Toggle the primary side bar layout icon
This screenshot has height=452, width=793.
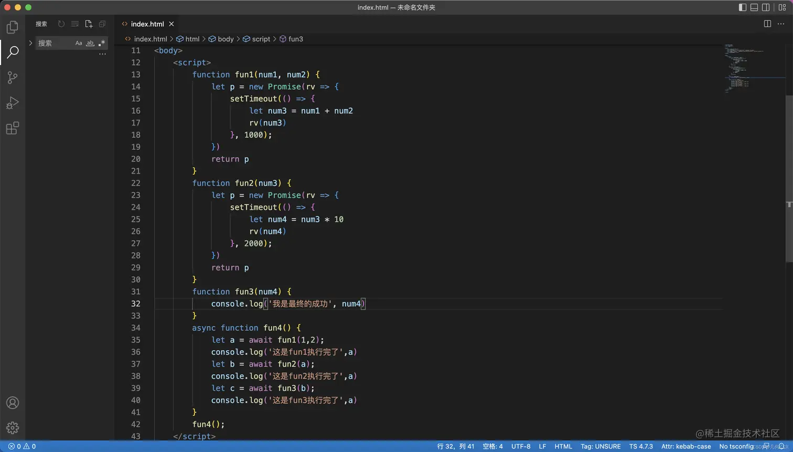[743, 7]
